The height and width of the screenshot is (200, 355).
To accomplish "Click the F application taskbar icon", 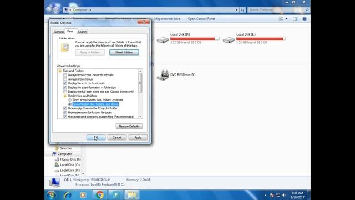I will (x=116, y=195).
